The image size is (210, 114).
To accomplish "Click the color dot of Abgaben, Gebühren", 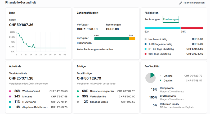I will tap(10, 107).
